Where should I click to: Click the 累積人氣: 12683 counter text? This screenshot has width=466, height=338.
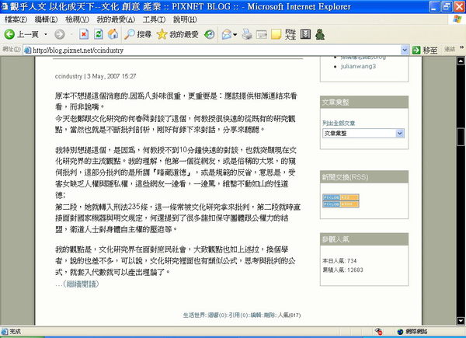pyautogui.click(x=343, y=270)
